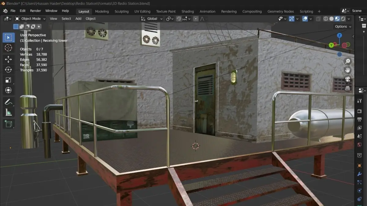Image resolution: width=367 pixels, height=206 pixels.
Task: Open the Output properties tab
Action: tap(360, 120)
